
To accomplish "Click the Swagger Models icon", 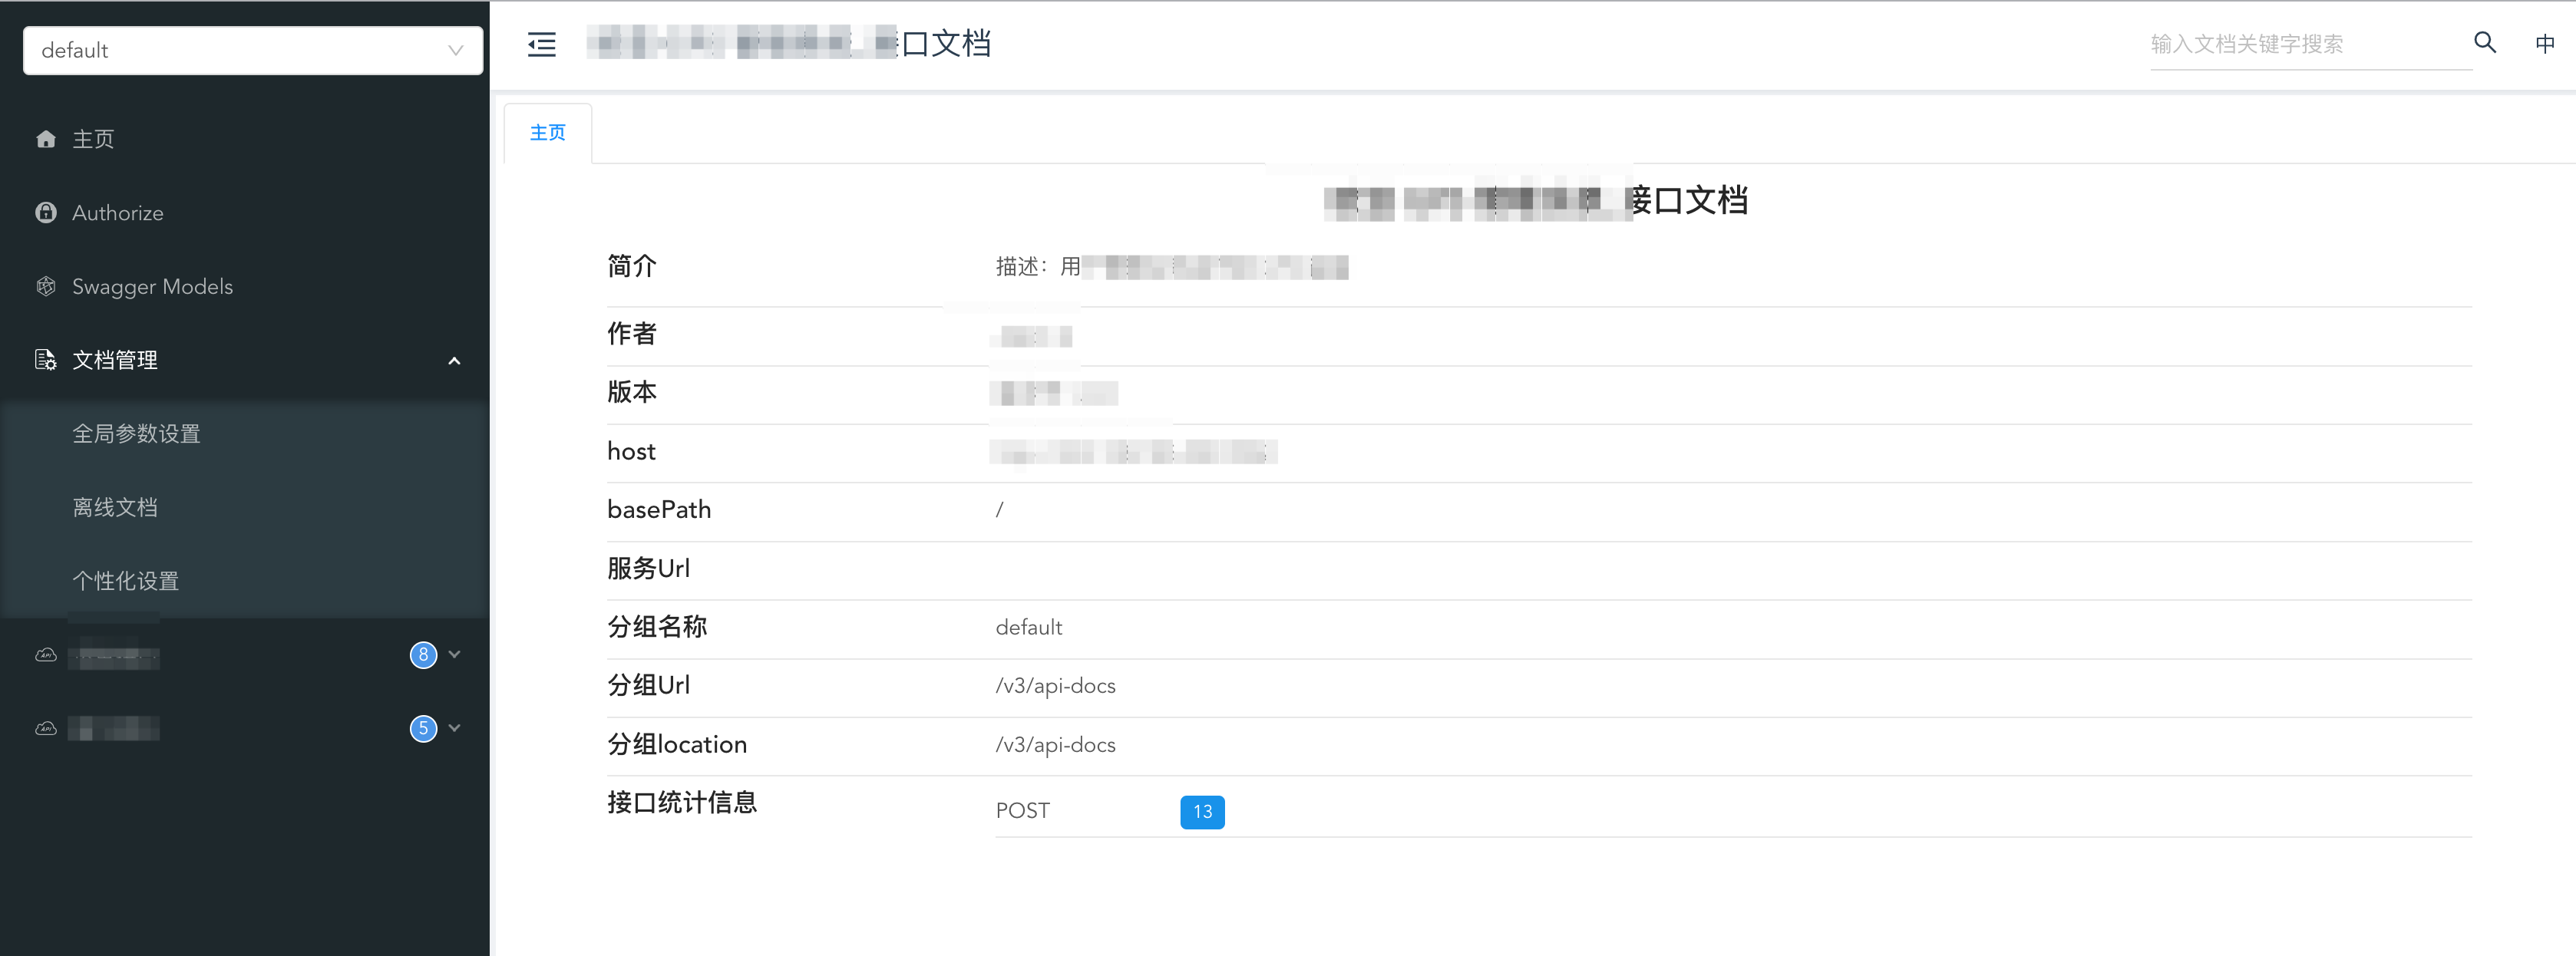I will tap(46, 286).
